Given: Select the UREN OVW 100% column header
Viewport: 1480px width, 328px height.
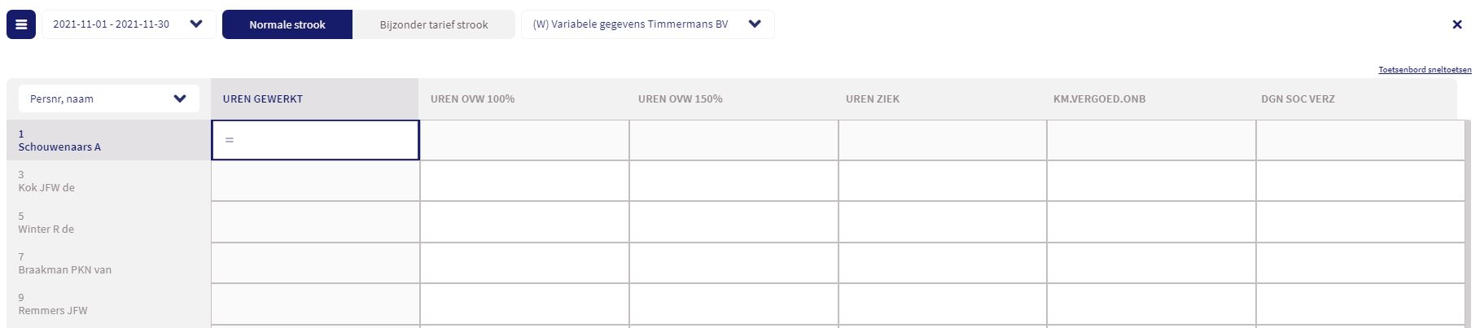Looking at the screenshot, I should [x=472, y=99].
